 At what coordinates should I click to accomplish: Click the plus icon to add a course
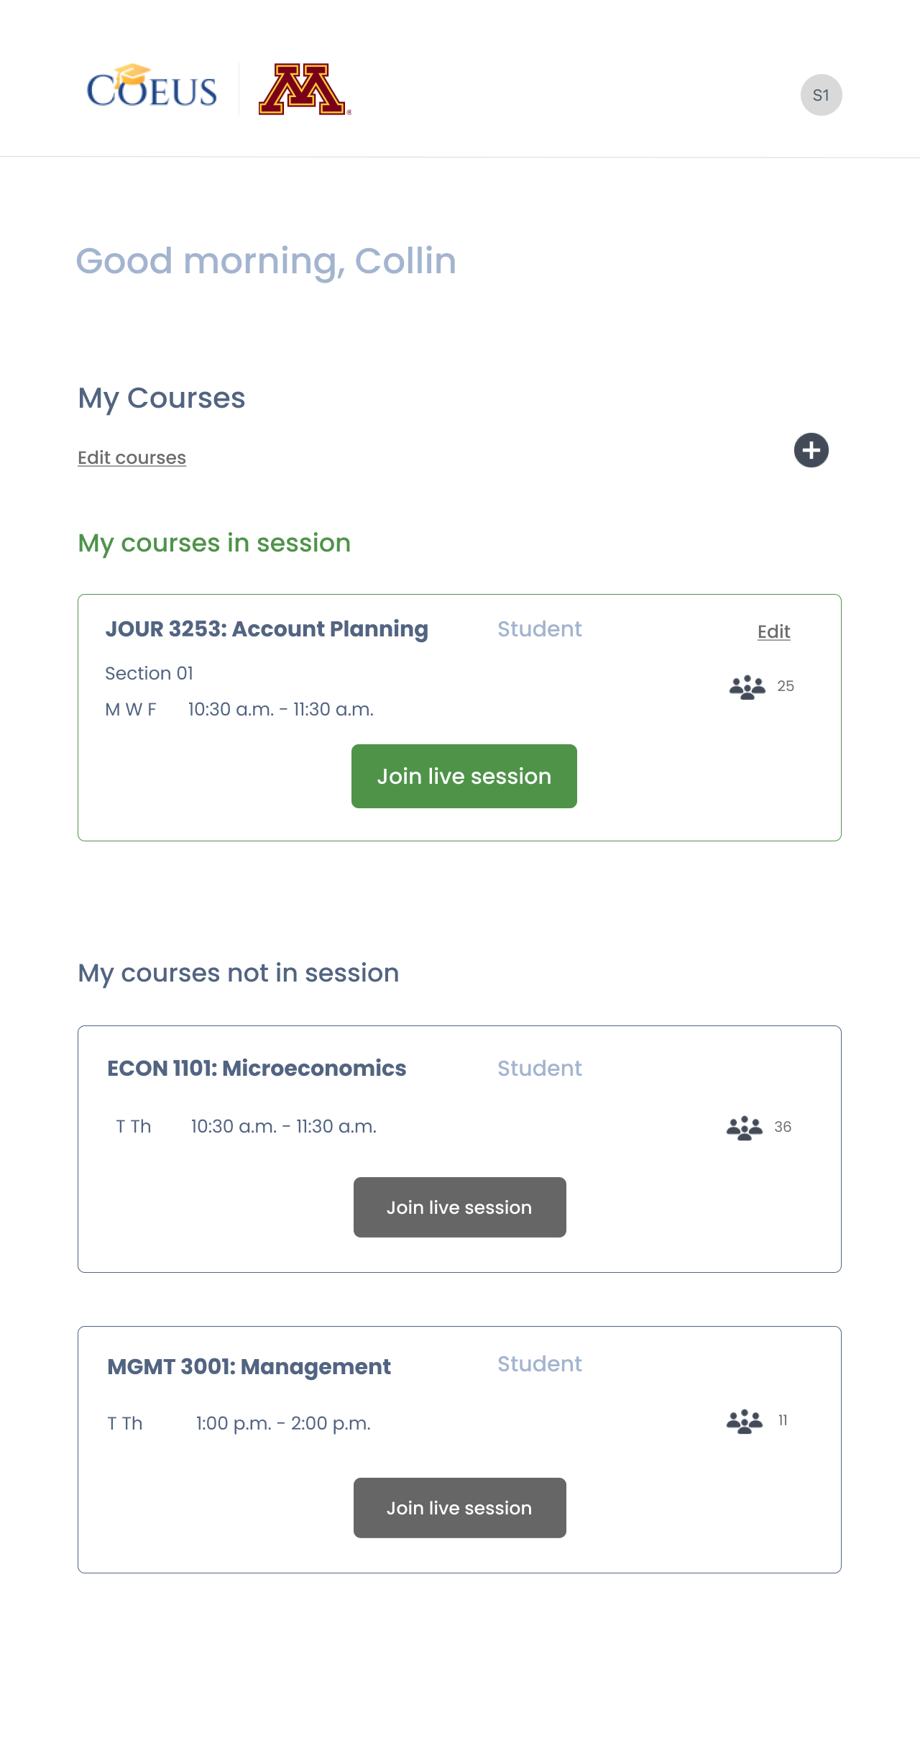(x=811, y=450)
